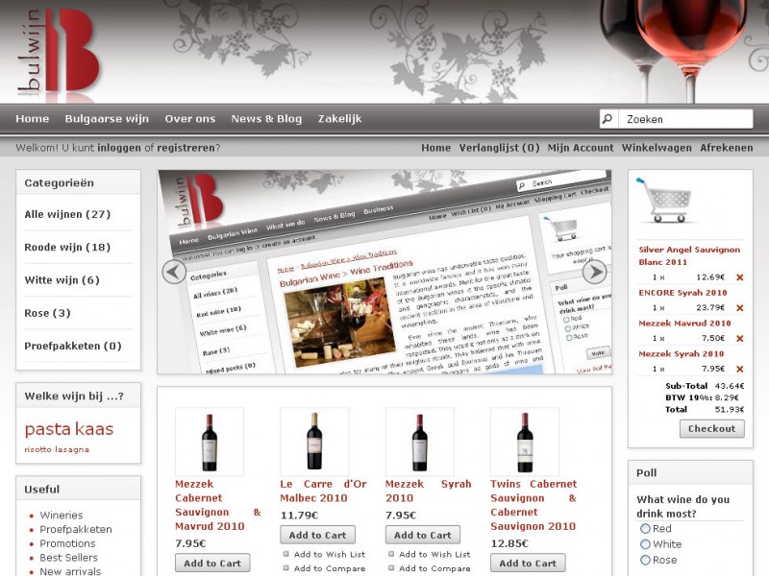
Task: Open Winkelwagen link
Action: point(657,148)
